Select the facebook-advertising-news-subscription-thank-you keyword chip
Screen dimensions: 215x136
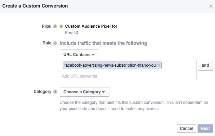coord(110,65)
